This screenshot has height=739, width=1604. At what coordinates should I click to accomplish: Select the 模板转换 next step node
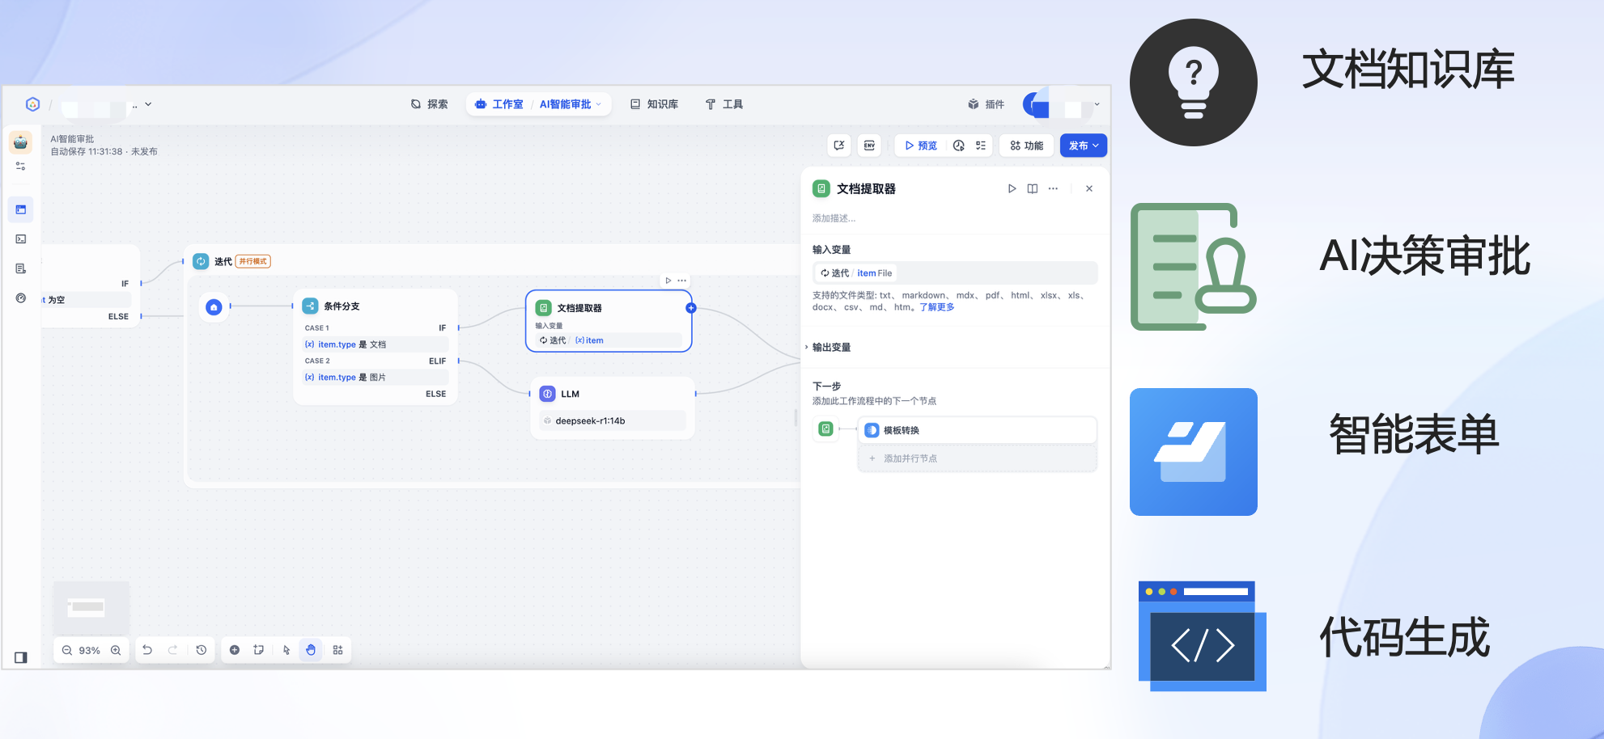(x=977, y=430)
